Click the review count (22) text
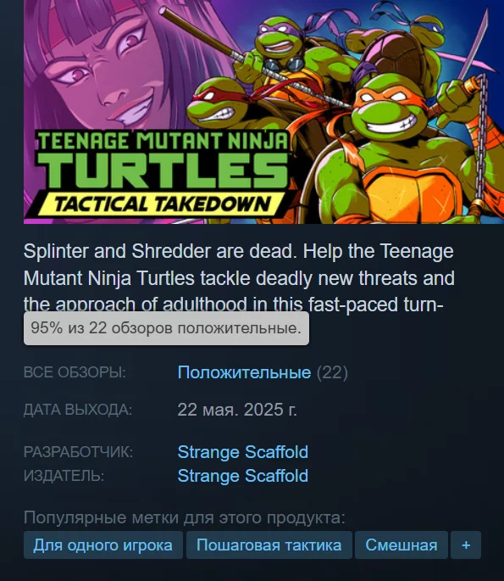 tap(332, 372)
